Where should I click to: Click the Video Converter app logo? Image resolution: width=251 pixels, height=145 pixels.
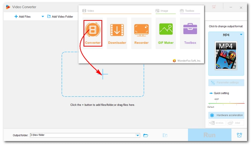click(8, 7)
